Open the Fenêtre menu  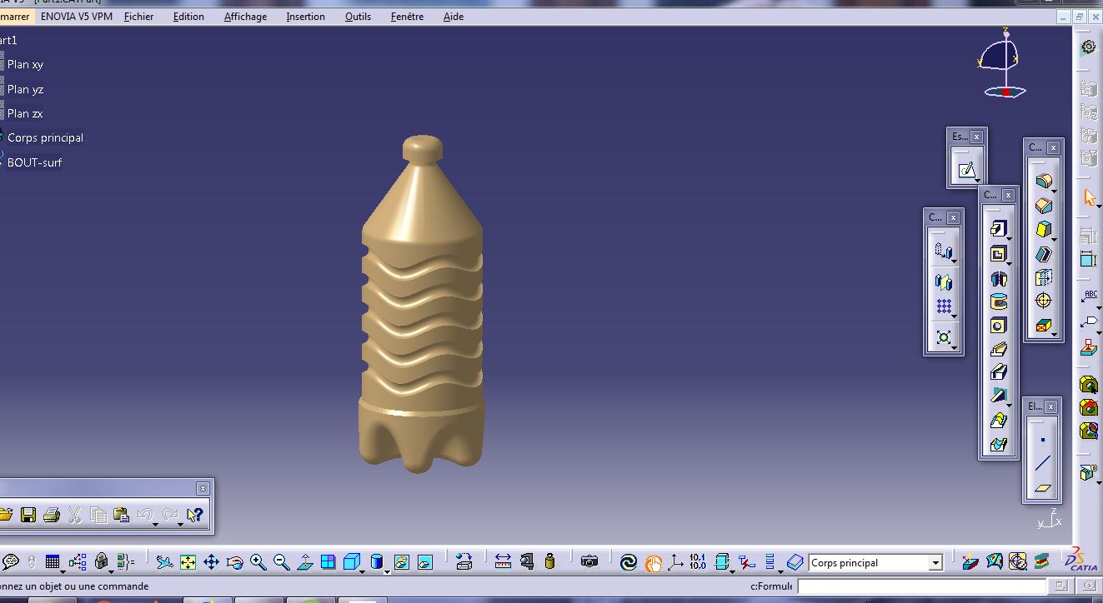pos(407,17)
